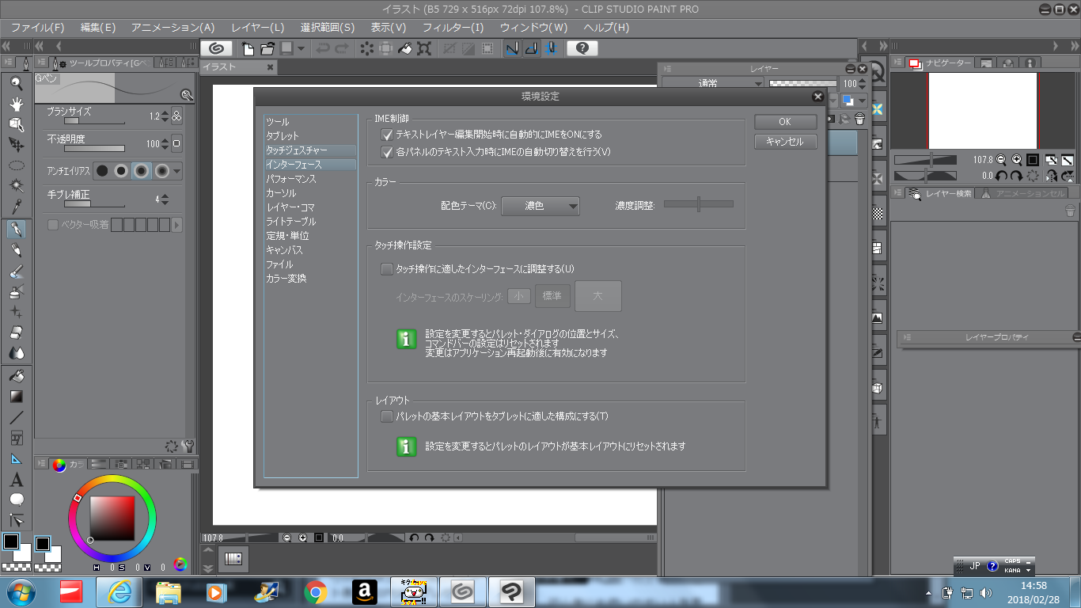Select the Fill bucket tool
This screenshot has width=1081, height=608.
(x=16, y=376)
